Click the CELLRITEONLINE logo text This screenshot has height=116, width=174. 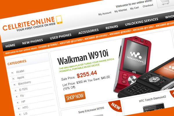(x=29, y=23)
